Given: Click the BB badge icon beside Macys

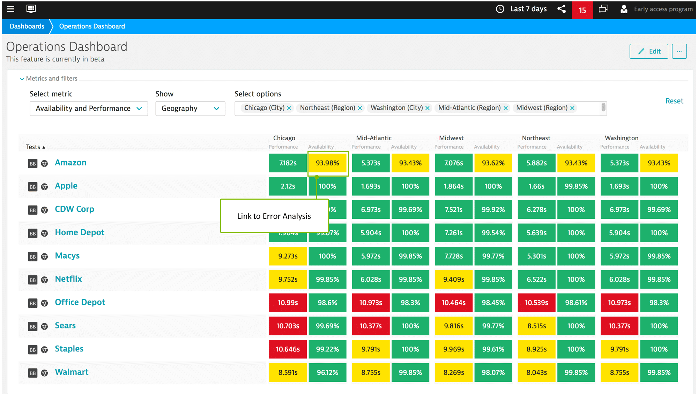Looking at the screenshot, I should [33, 257].
